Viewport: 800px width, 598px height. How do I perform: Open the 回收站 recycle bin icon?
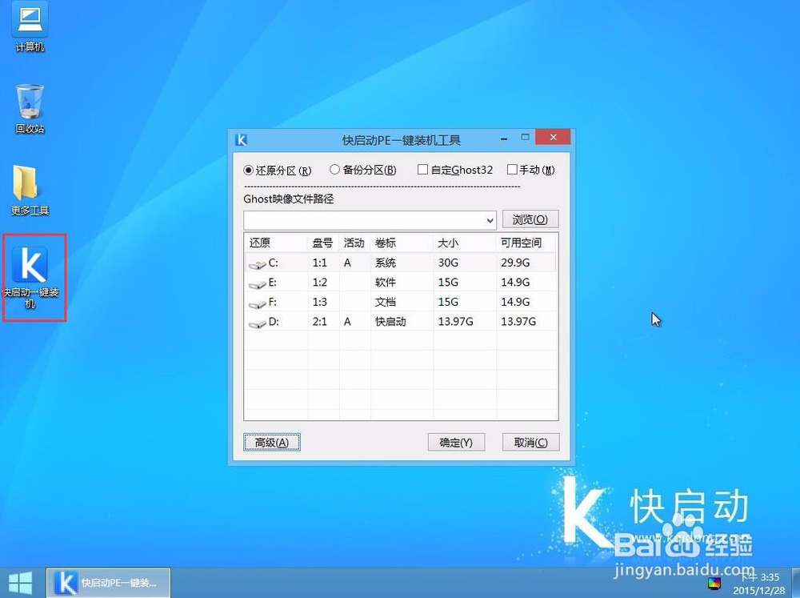click(x=30, y=110)
